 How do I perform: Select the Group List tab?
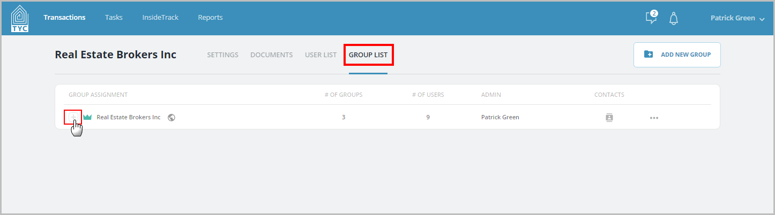pyautogui.click(x=368, y=55)
